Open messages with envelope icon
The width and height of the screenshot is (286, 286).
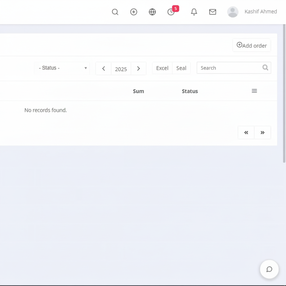(x=212, y=12)
